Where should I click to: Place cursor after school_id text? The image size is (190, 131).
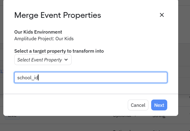pos(39,77)
